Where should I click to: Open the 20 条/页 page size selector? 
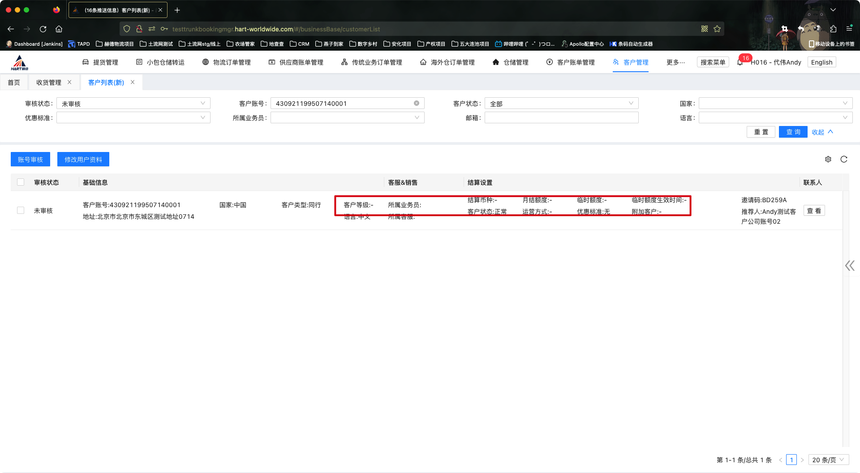click(x=828, y=460)
